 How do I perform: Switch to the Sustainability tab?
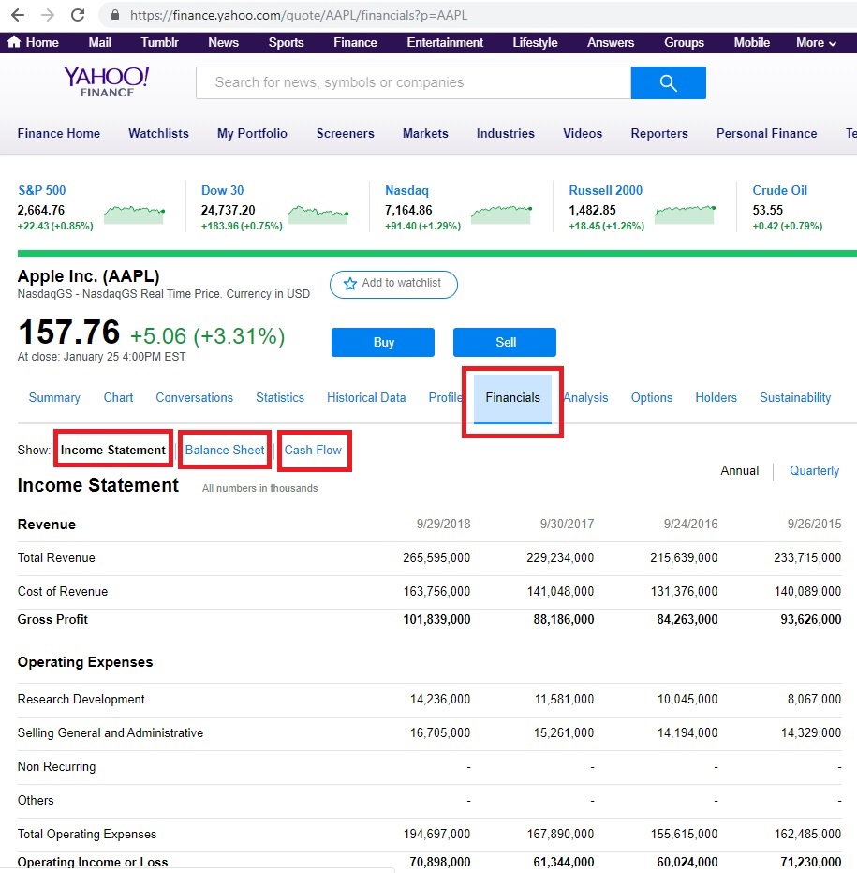coord(795,397)
